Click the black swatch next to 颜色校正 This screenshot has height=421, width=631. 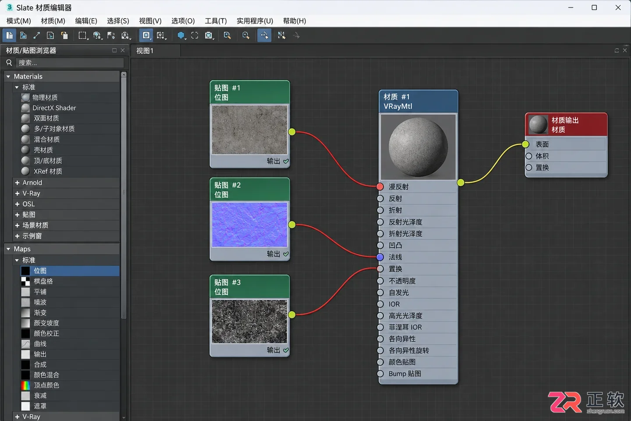(26, 334)
